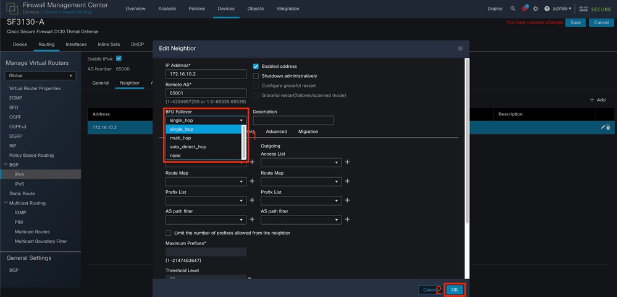Click the search magnifier icon in header
Viewport: 617px width, 297px height.
513,9
